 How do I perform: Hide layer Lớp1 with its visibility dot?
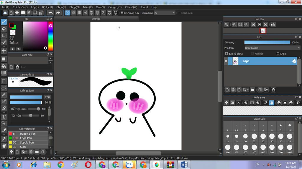(x=226, y=61)
